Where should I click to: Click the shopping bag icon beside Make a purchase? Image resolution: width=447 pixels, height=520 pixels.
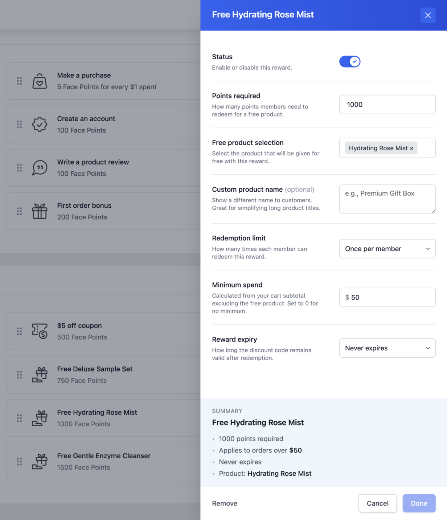(x=40, y=81)
